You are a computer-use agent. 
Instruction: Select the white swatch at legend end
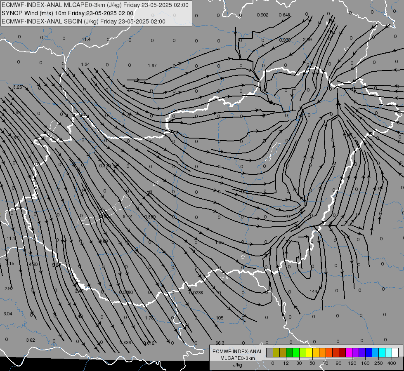395,352
